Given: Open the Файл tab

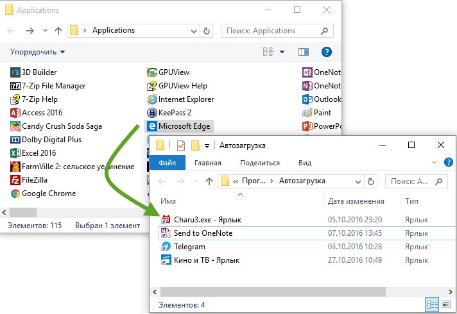Looking at the screenshot, I should [168, 163].
